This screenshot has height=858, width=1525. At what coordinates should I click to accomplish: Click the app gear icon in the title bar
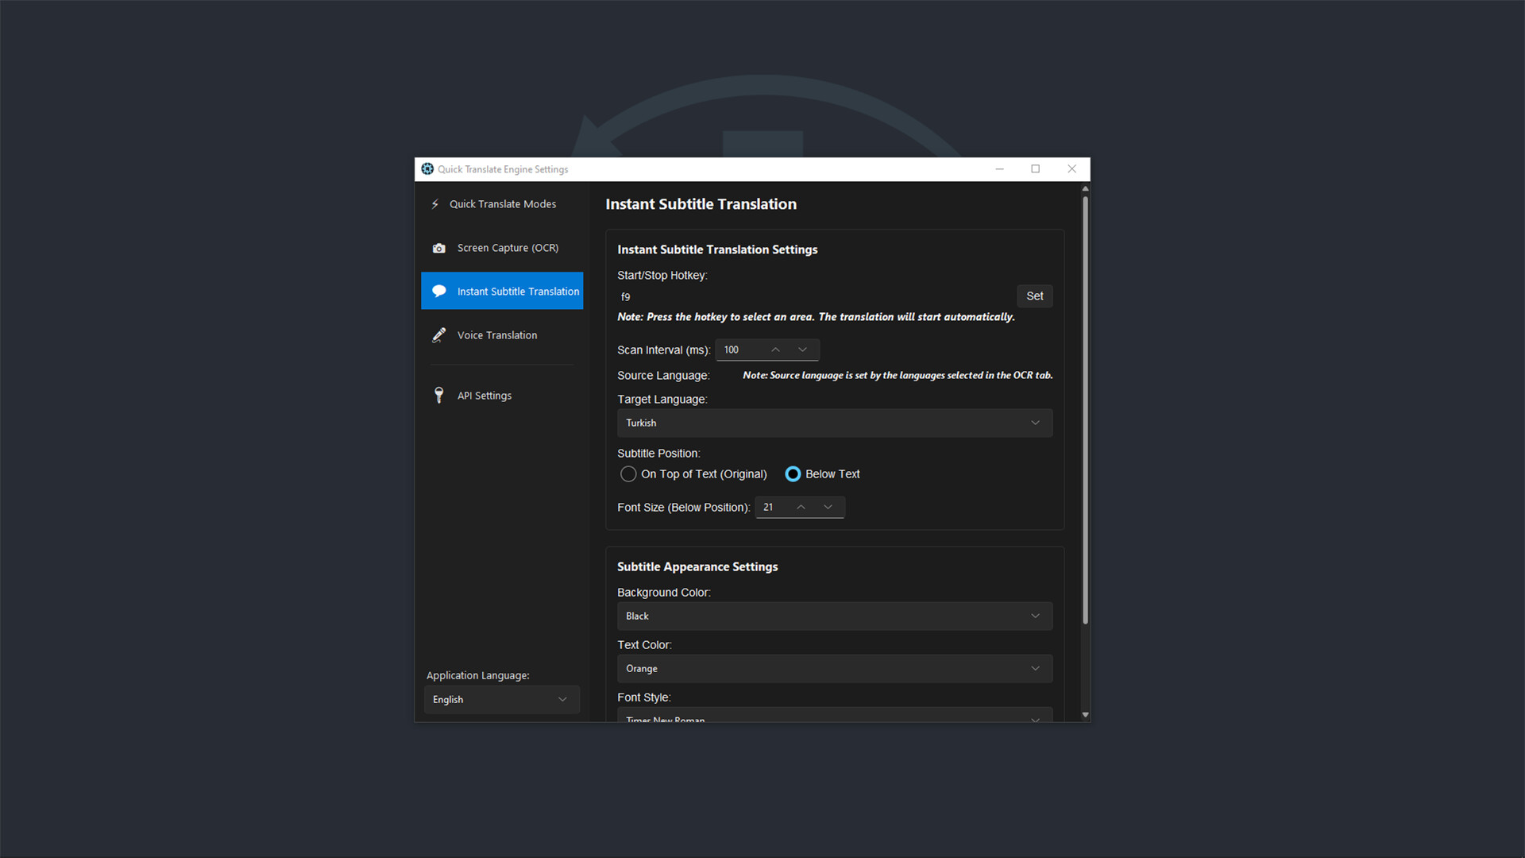pyautogui.click(x=427, y=168)
